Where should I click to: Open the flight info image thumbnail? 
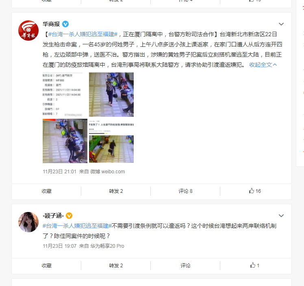coord(65,94)
